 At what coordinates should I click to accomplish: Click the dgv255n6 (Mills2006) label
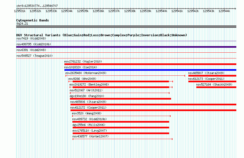[x=89, y=125]
